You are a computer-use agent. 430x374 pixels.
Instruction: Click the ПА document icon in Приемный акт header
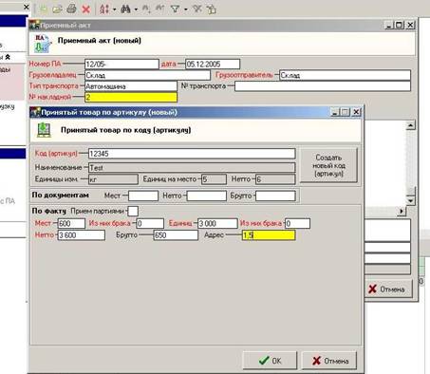pyautogui.click(x=43, y=44)
